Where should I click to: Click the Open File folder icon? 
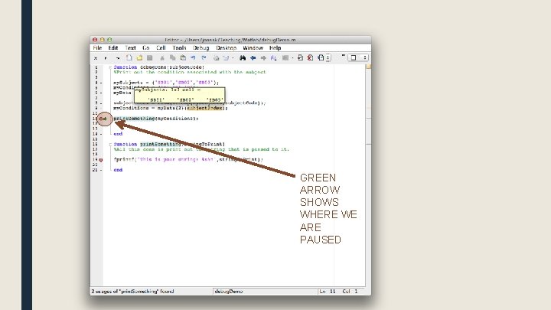tap(139, 57)
